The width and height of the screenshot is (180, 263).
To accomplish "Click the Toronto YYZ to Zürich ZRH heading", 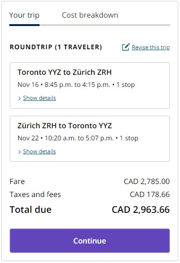I will coord(65,72).
